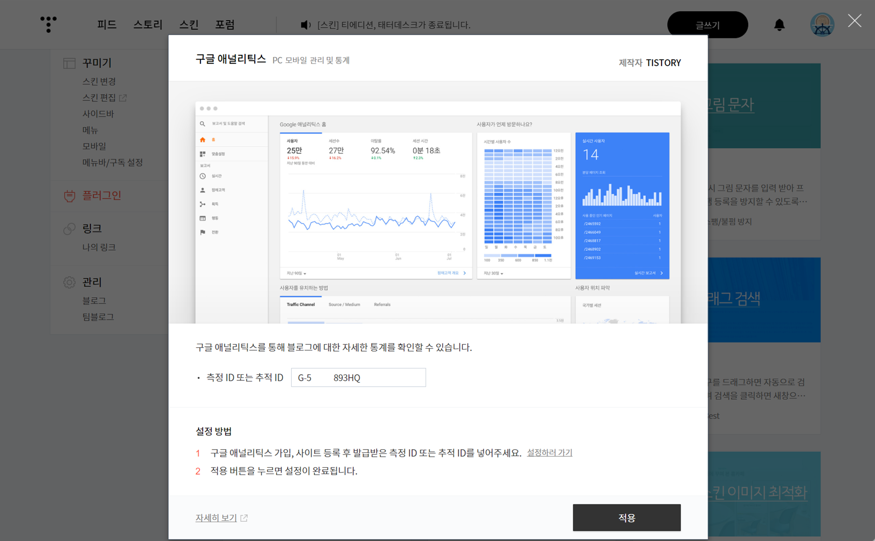875x541 pixels.
Task: Select 블로그 under 관리
Action: (x=94, y=301)
